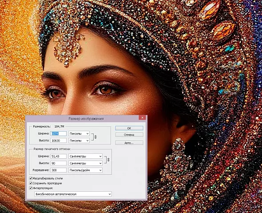Viewport: 262px width, 213px height.
Task: Uncheck Сохранить пропорции checkbox
Action: [x=31, y=183]
